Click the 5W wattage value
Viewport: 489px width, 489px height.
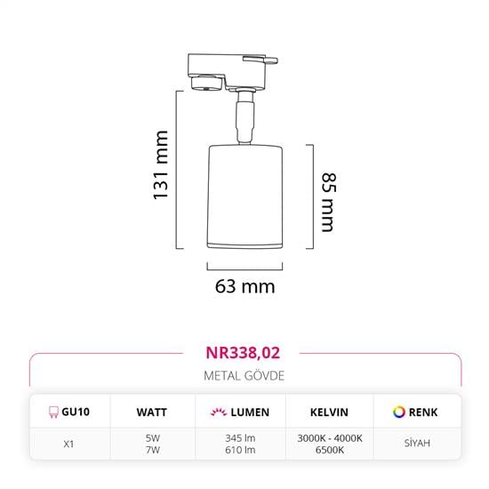pyautogui.click(x=153, y=438)
